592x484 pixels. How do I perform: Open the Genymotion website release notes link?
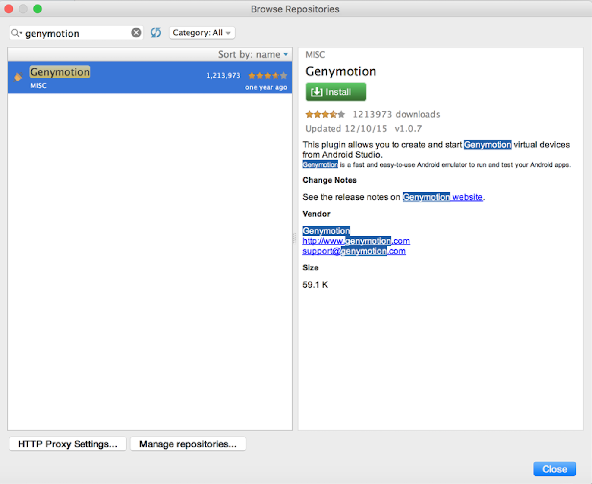(x=443, y=197)
